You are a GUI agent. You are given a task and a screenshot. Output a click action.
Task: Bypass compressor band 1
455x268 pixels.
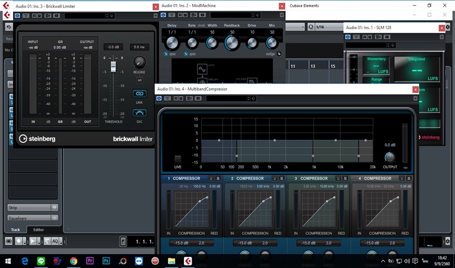(x=211, y=178)
